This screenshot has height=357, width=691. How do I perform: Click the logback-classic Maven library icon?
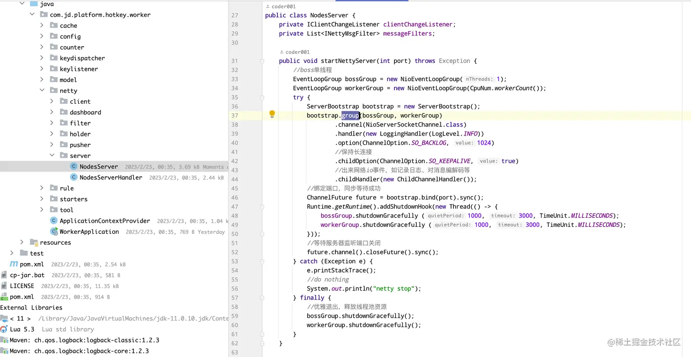click(4, 340)
